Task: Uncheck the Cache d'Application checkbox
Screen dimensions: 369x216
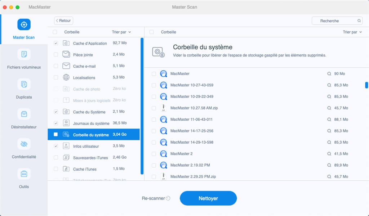Action: coord(56,43)
